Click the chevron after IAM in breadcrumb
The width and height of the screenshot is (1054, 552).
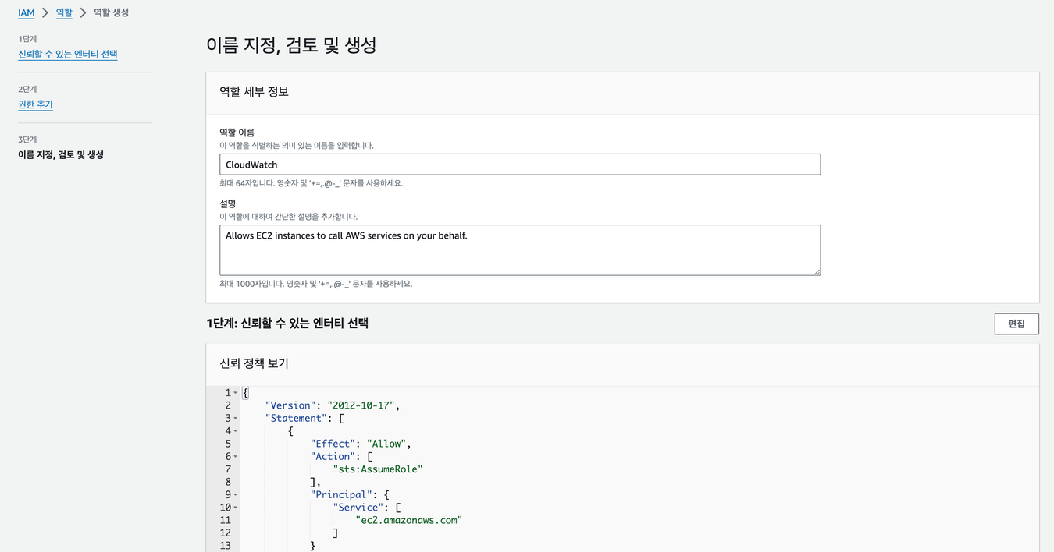[x=45, y=12]
